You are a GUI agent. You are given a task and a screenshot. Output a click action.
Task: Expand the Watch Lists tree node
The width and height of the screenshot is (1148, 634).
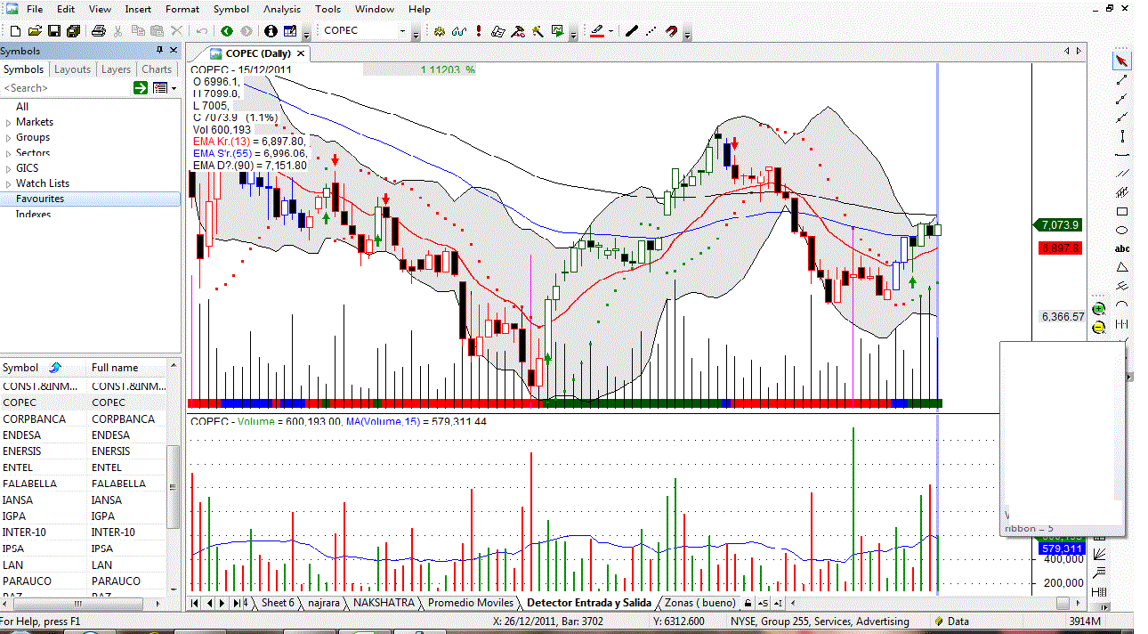(9, 183)
